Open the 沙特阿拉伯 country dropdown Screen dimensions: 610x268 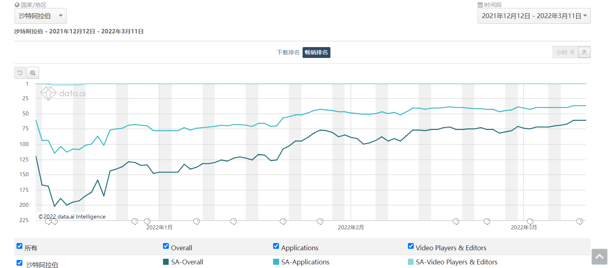(x=40, y=16)
